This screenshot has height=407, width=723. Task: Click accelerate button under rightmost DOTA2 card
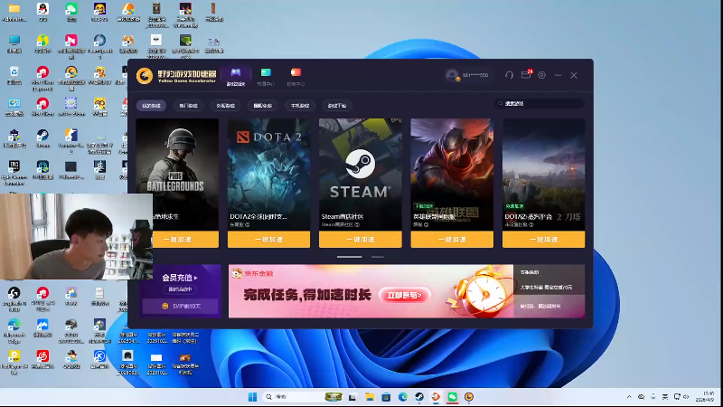pyautogui.click(x=544, y=240)
